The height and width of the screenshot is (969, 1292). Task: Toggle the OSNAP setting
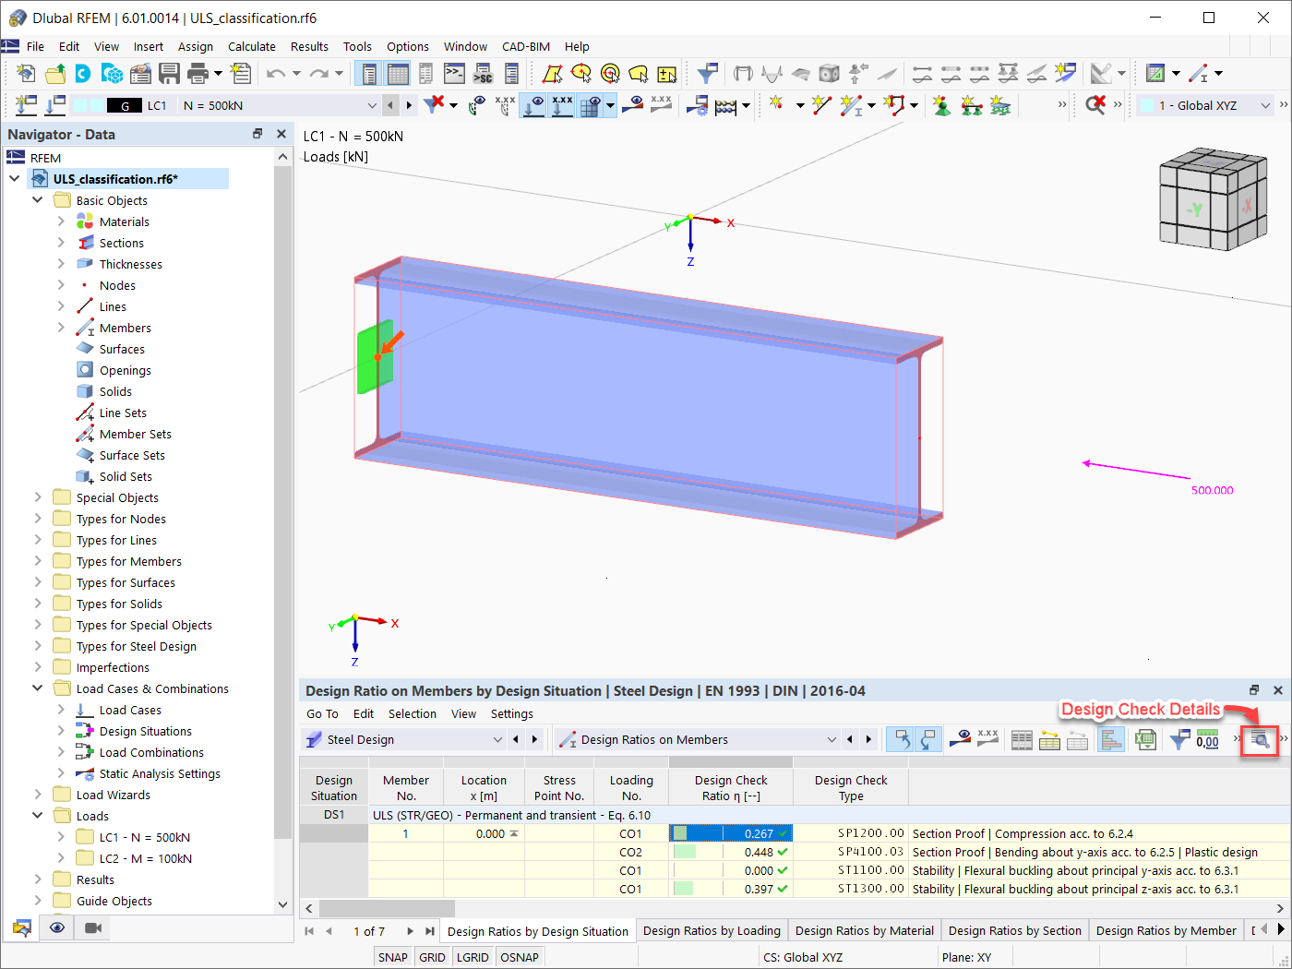520,957
